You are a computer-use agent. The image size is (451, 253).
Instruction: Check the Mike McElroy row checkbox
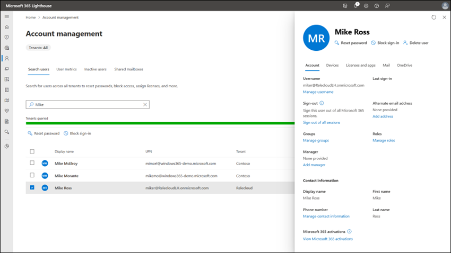[x=32, y=162]
